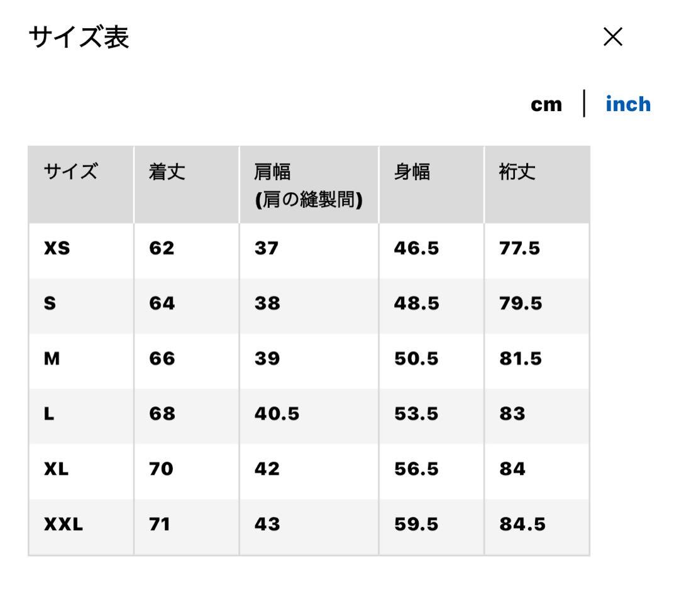Switch units to inch
This screenshot has height=603, width=679.
pyautogui.click(x=627, y=104)
